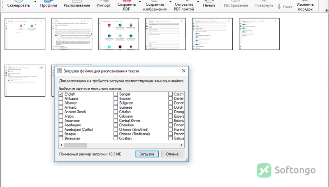Open the dropdown arrow next to Сканировать
The image size is (329, 187).
click(35, 2)
